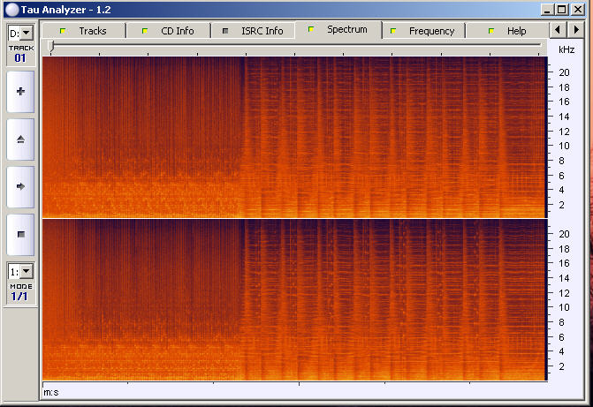This screenshot has width=593, height=407.
Task: Open the CD Info tab
Action: coord(169,31)
